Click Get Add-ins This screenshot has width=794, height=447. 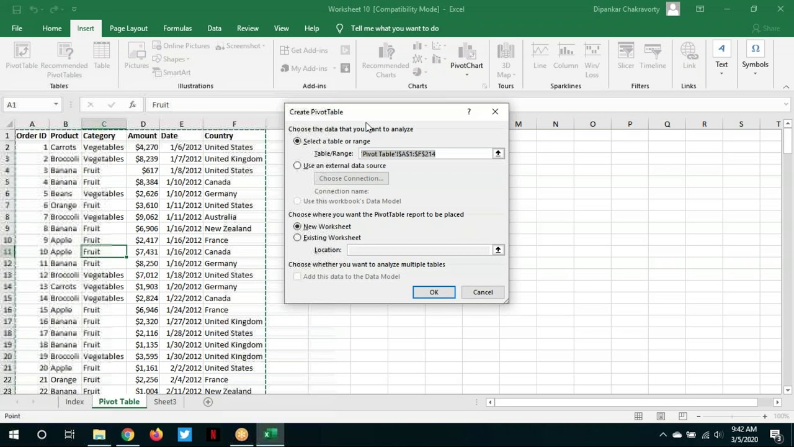click(x=303, y=50)
